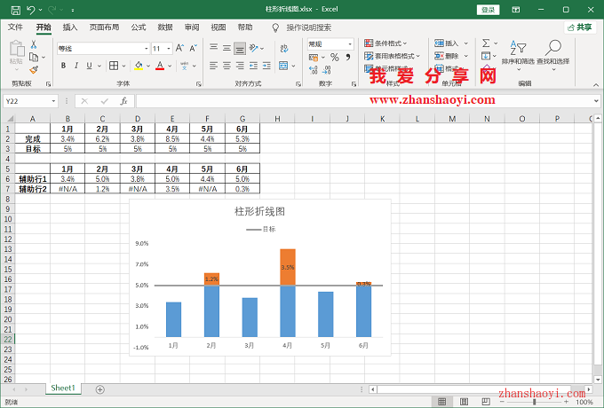Switch to the Review tab
This screenshot has height=408, width=604.
[x=192, y=27]
